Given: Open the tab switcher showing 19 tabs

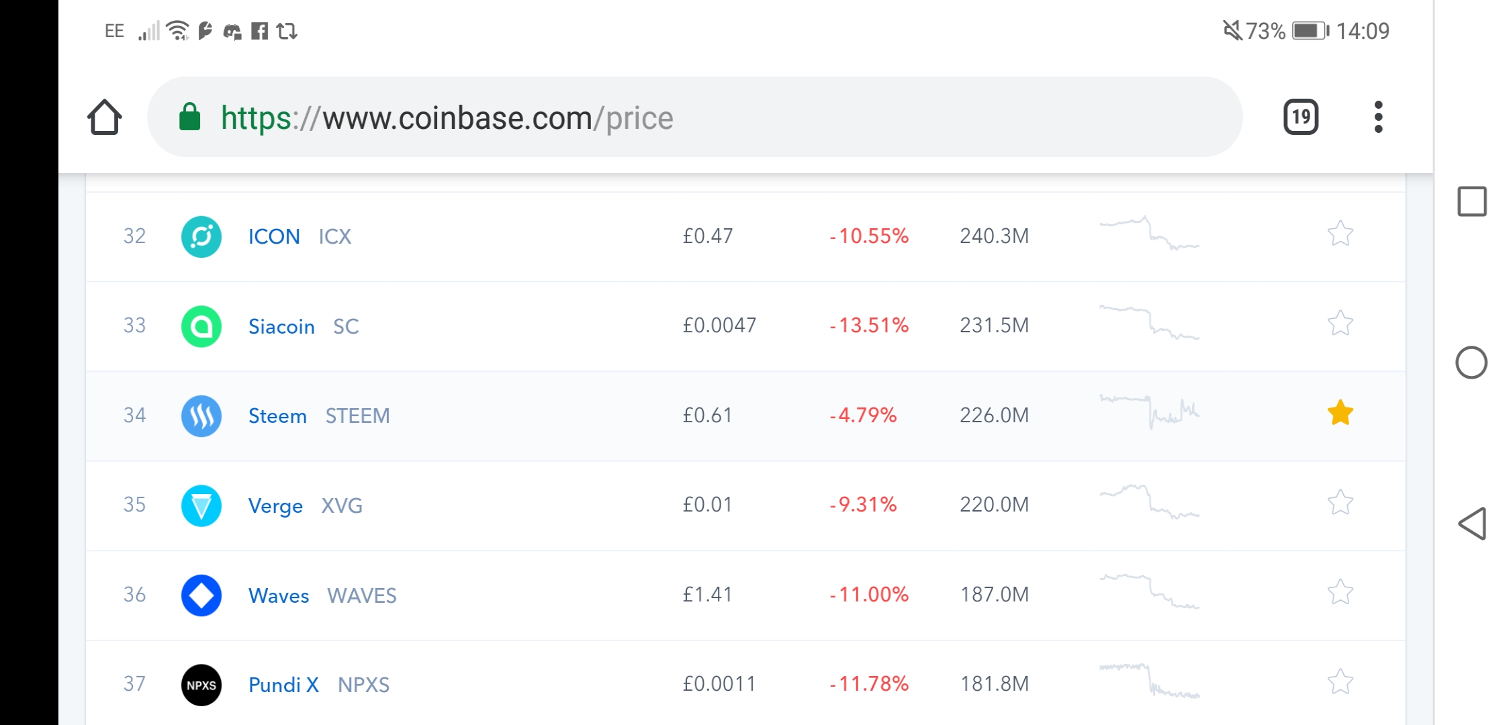Looking at the screenshot, I should point(1301,117).
